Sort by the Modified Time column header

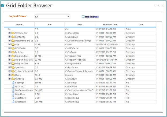pos(110,24)
